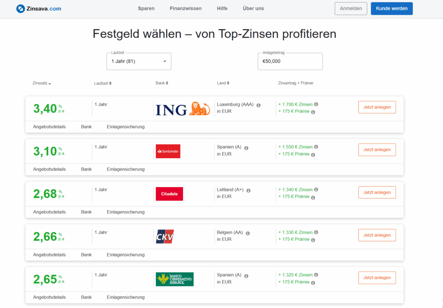Open the Sparen menu
443x308 pixels.
click(146, 8)
